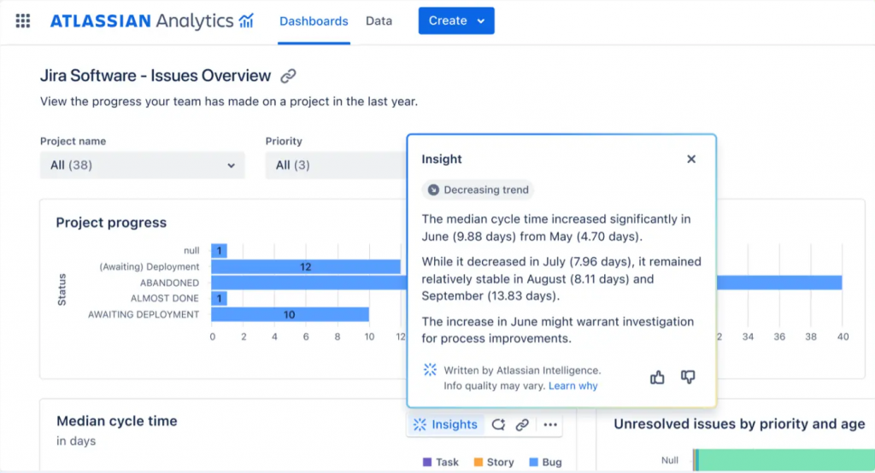The width and height of the screenshot is (875, 473).
Task: Expand the Project name dropdown
Action: [143, 165]
